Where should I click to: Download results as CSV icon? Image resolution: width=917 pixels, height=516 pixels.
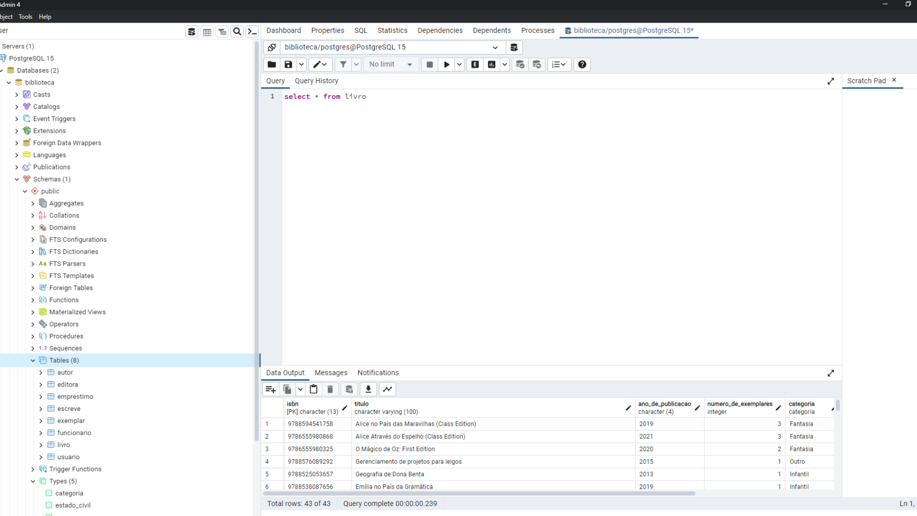[x=368, y=389]
